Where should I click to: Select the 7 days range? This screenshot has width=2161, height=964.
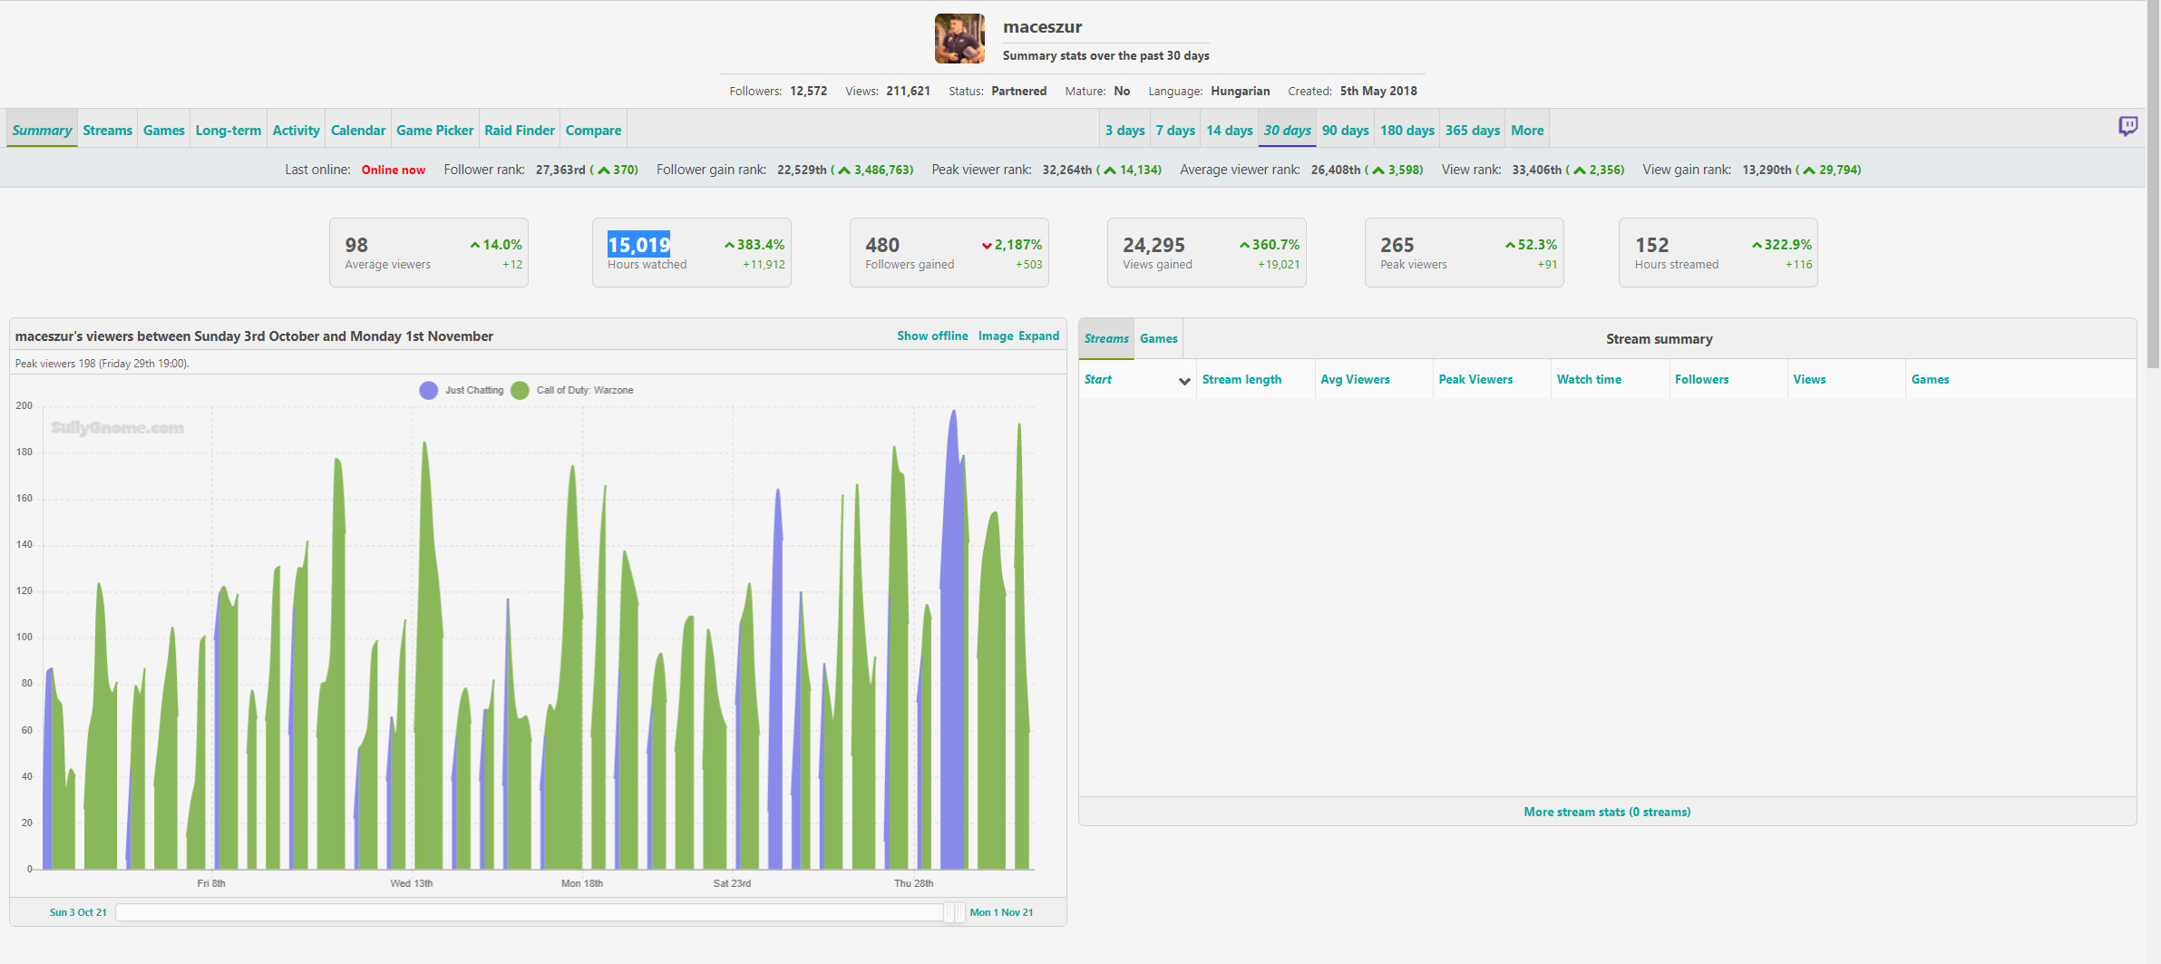[1174, 131]
